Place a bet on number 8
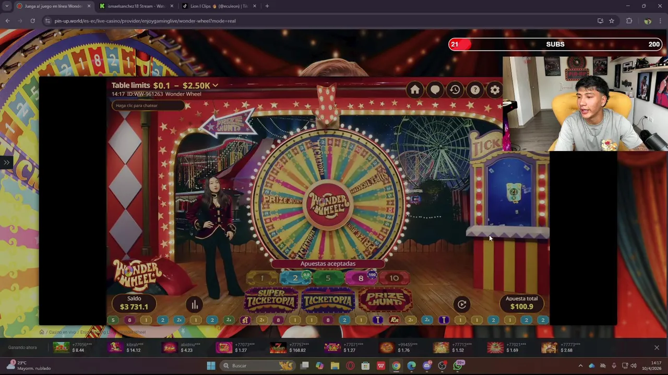668x375 pixels. 361,278
